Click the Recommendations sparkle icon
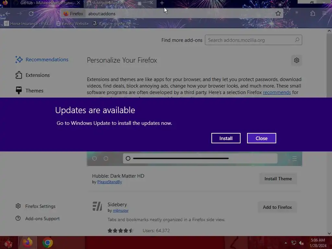The width and height of the screenshot is (332, 249). 18,60
